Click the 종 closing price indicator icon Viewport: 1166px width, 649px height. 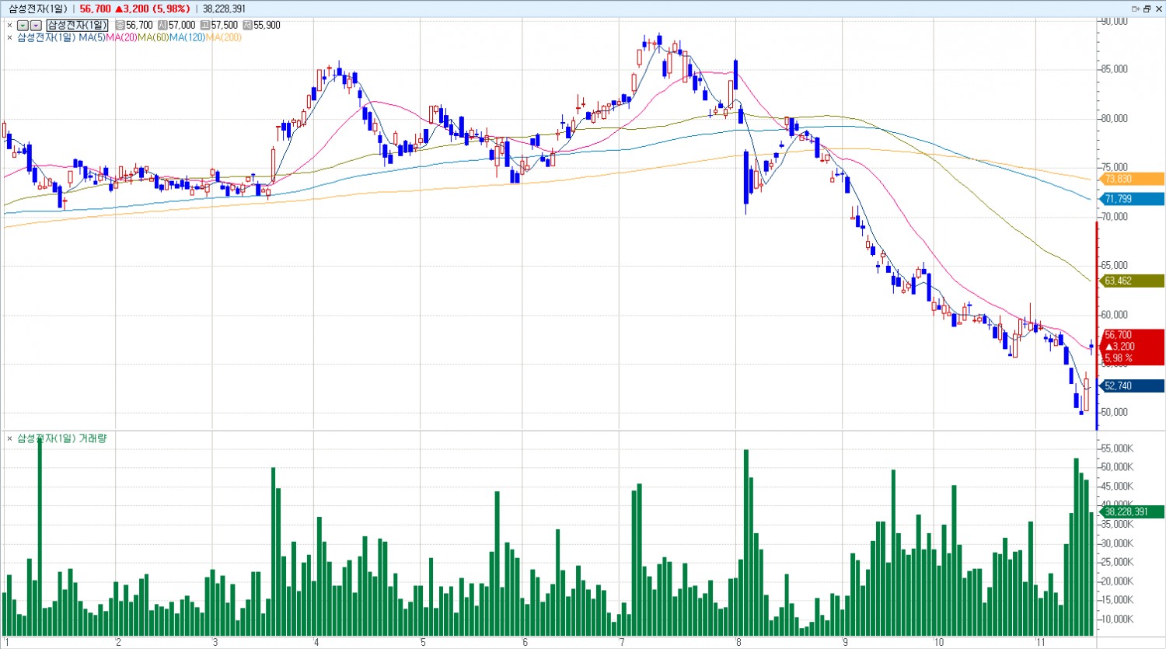[x=120, y=26]
